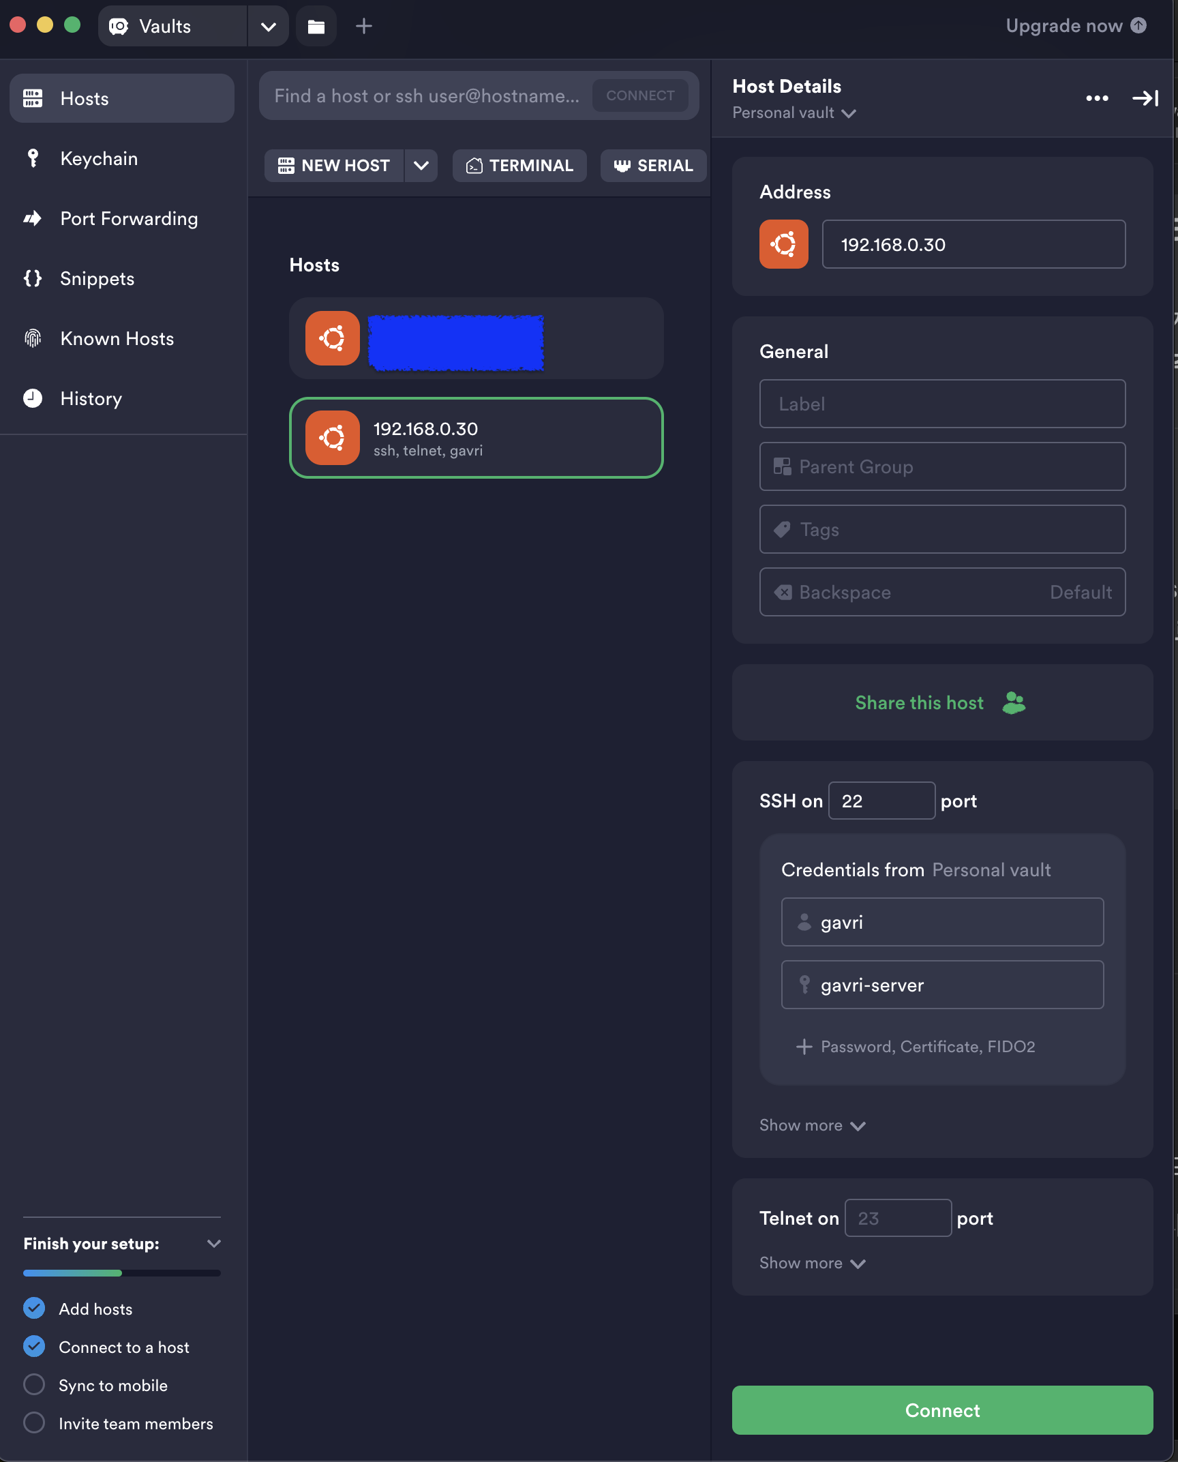This screenshot has width=1178, height=1462.
Task: Click the Hosts server icon in sidebar
Action: (33, 98)
